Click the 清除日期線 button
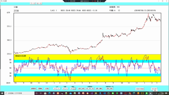 [140, 89]
